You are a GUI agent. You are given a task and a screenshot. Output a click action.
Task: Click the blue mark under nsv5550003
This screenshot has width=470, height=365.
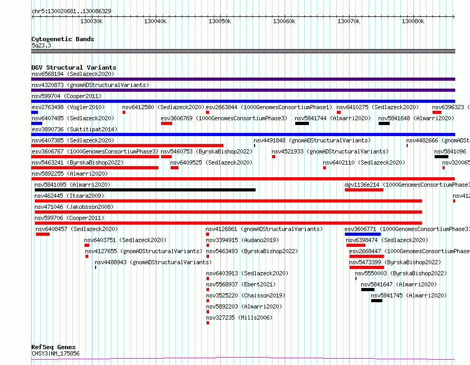tap(356, 278)
